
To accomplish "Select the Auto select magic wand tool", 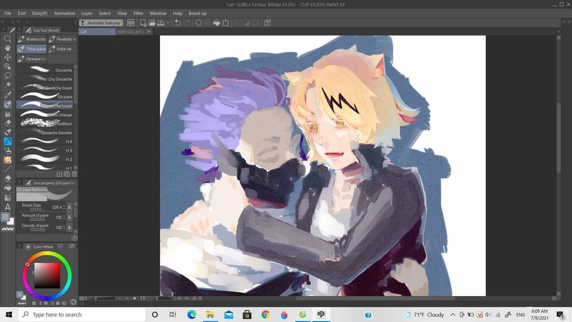I will click(x=7, y=85).
